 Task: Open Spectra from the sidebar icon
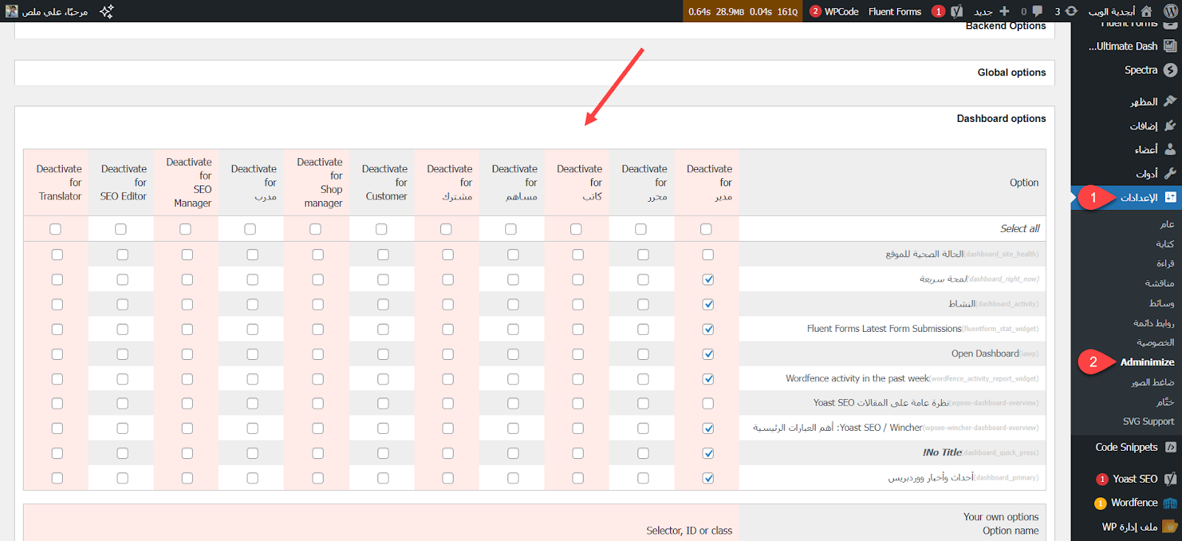coord(1169,70)
